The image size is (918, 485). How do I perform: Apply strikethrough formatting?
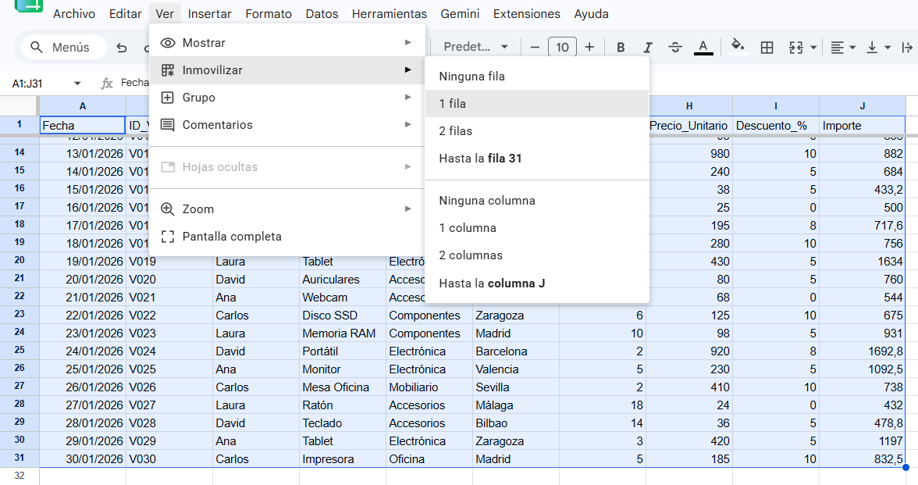[675, 48]
